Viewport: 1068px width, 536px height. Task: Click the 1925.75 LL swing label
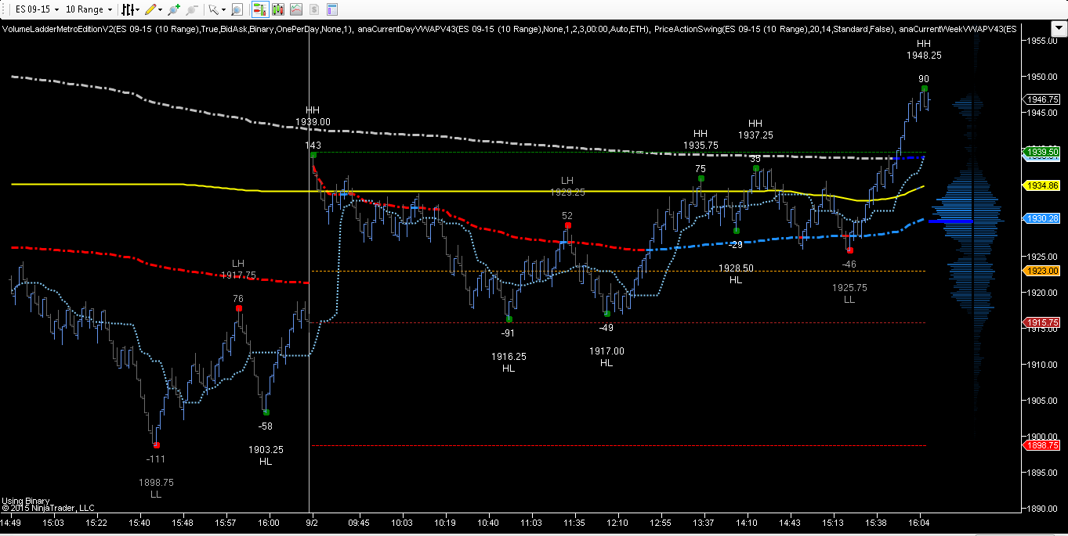point(849,293)
